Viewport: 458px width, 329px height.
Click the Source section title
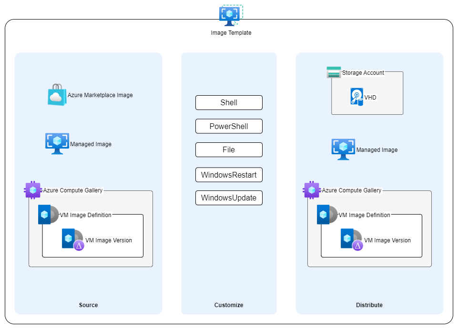click(89, 305)
